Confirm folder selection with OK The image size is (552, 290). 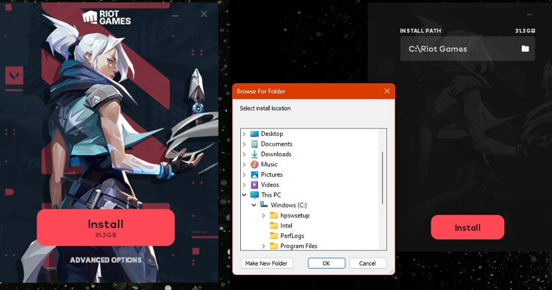pos(326,263)
